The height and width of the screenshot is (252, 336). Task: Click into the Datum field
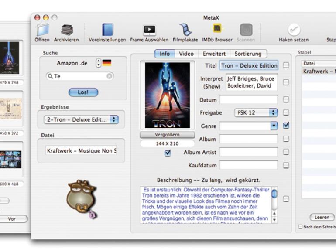249,99
